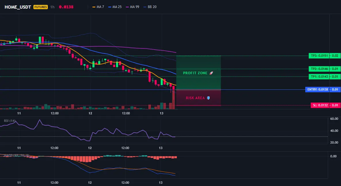
Task: Click the 40.00 RSI axis value
Action: point(334,131)
